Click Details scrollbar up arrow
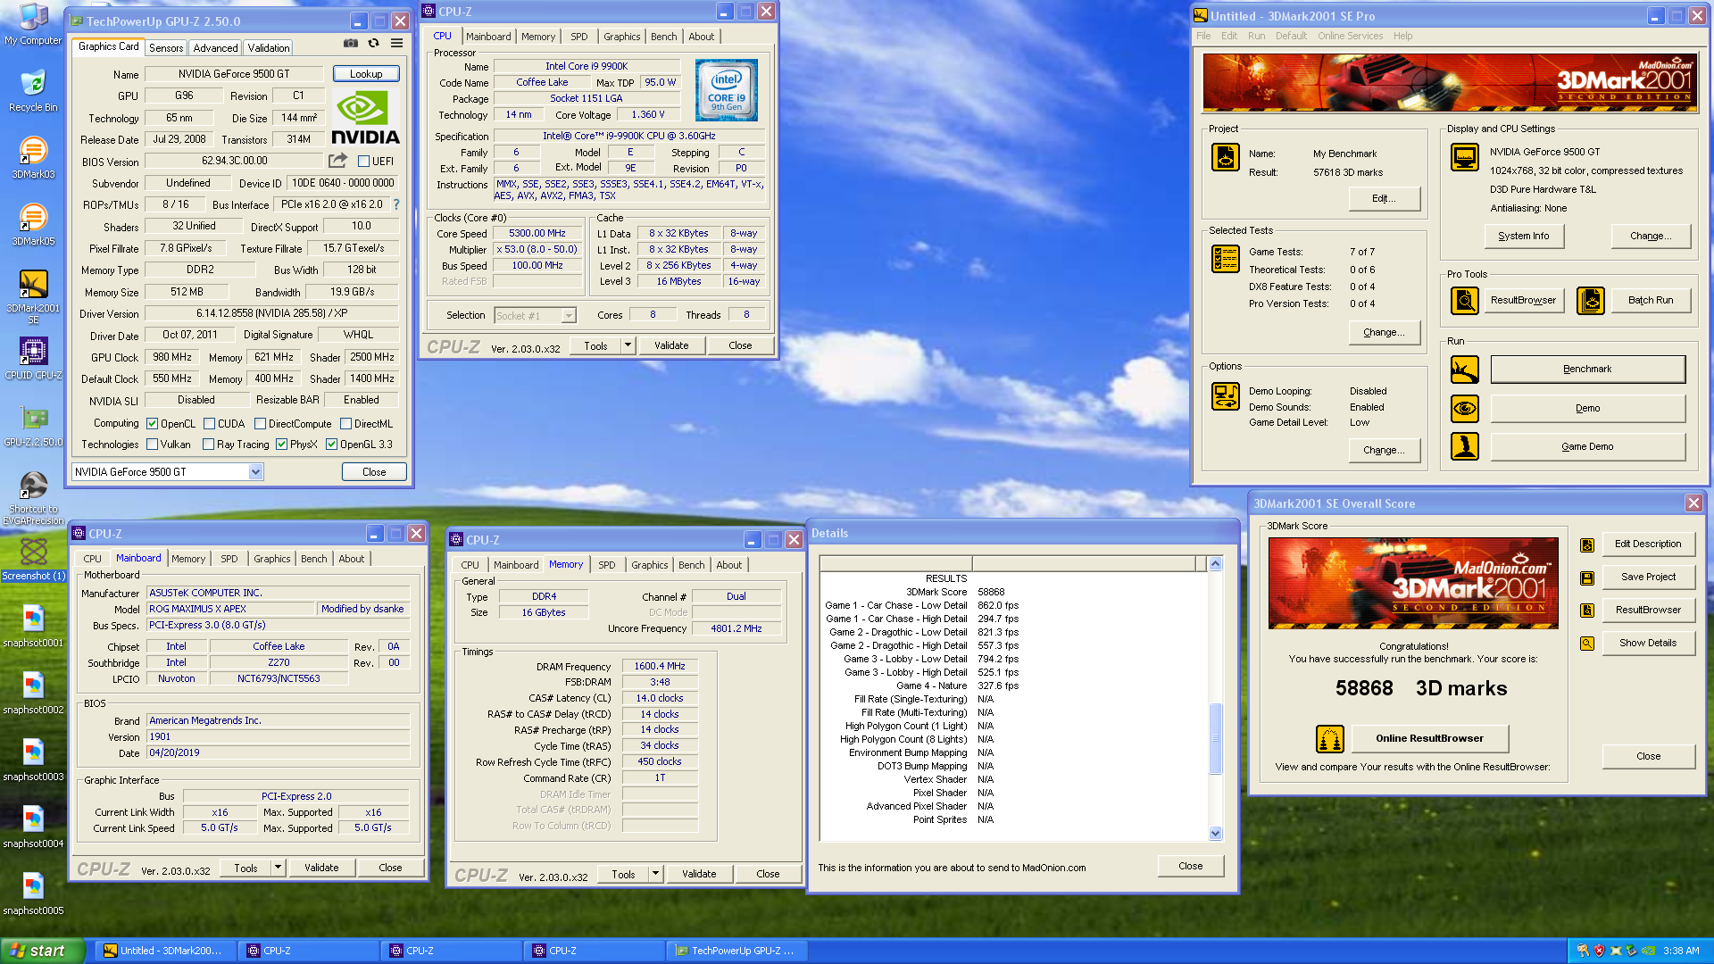Screen dimensions: 1714x964 (1215, 564)
